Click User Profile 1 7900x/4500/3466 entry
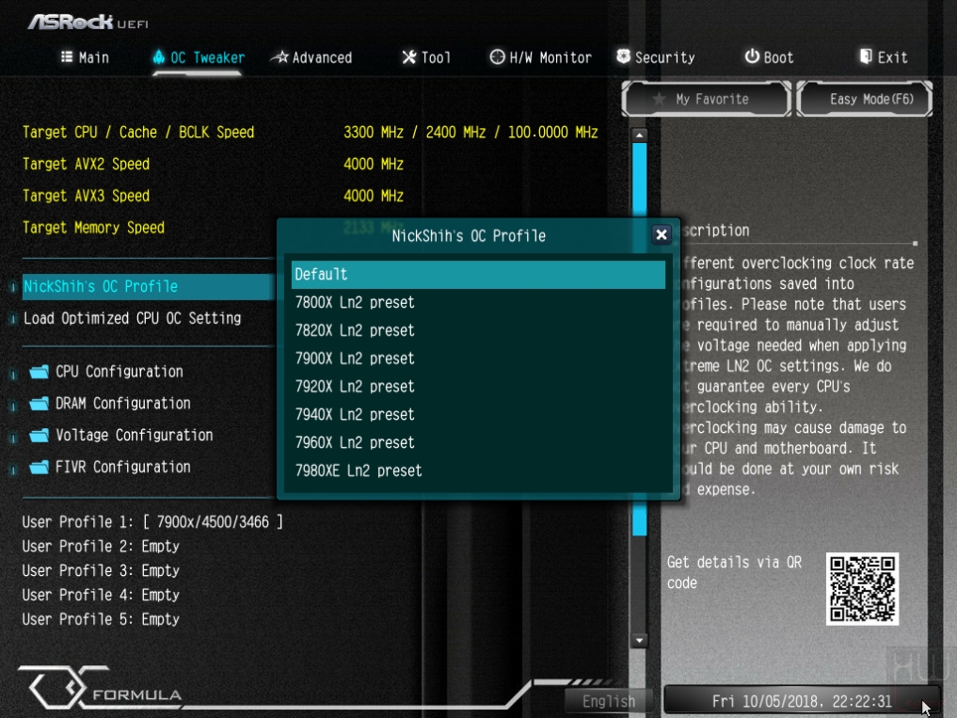The image size is (957, 718). point(152,522)
